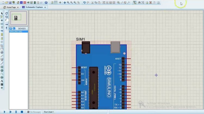Add new sheet icon with green plus
The width and height of the screenshot is (204, 114).
tap(147, 3)
